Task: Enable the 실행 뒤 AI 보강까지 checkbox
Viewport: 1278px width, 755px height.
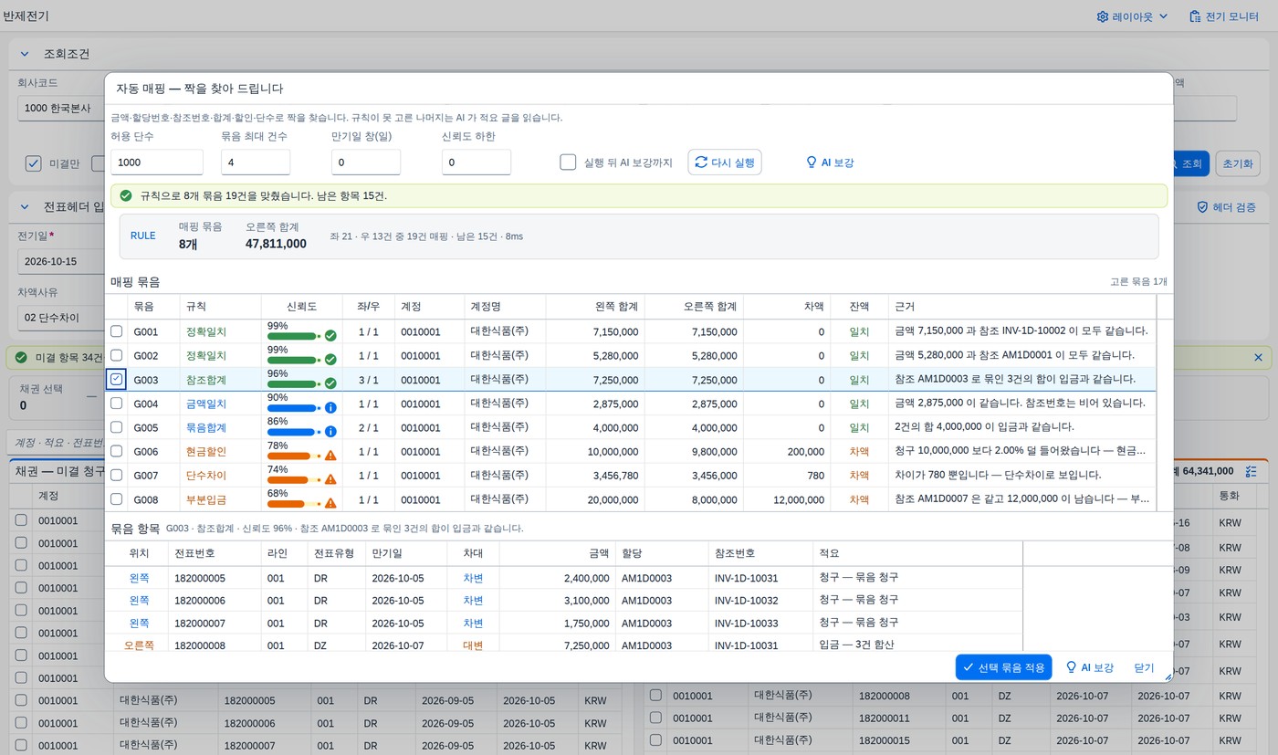Action: coord(568,163)
